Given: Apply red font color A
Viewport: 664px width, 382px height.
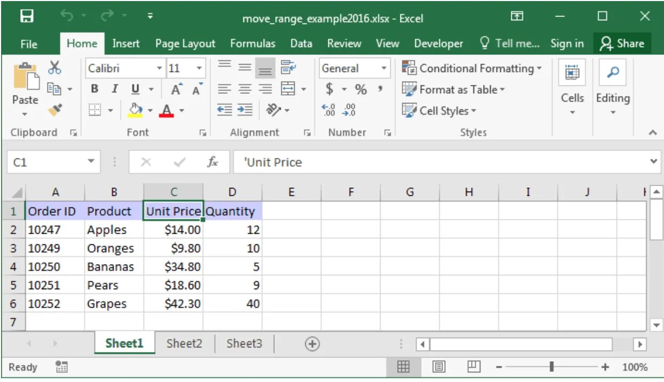Looking at the screenshot, I should [167, 110].
